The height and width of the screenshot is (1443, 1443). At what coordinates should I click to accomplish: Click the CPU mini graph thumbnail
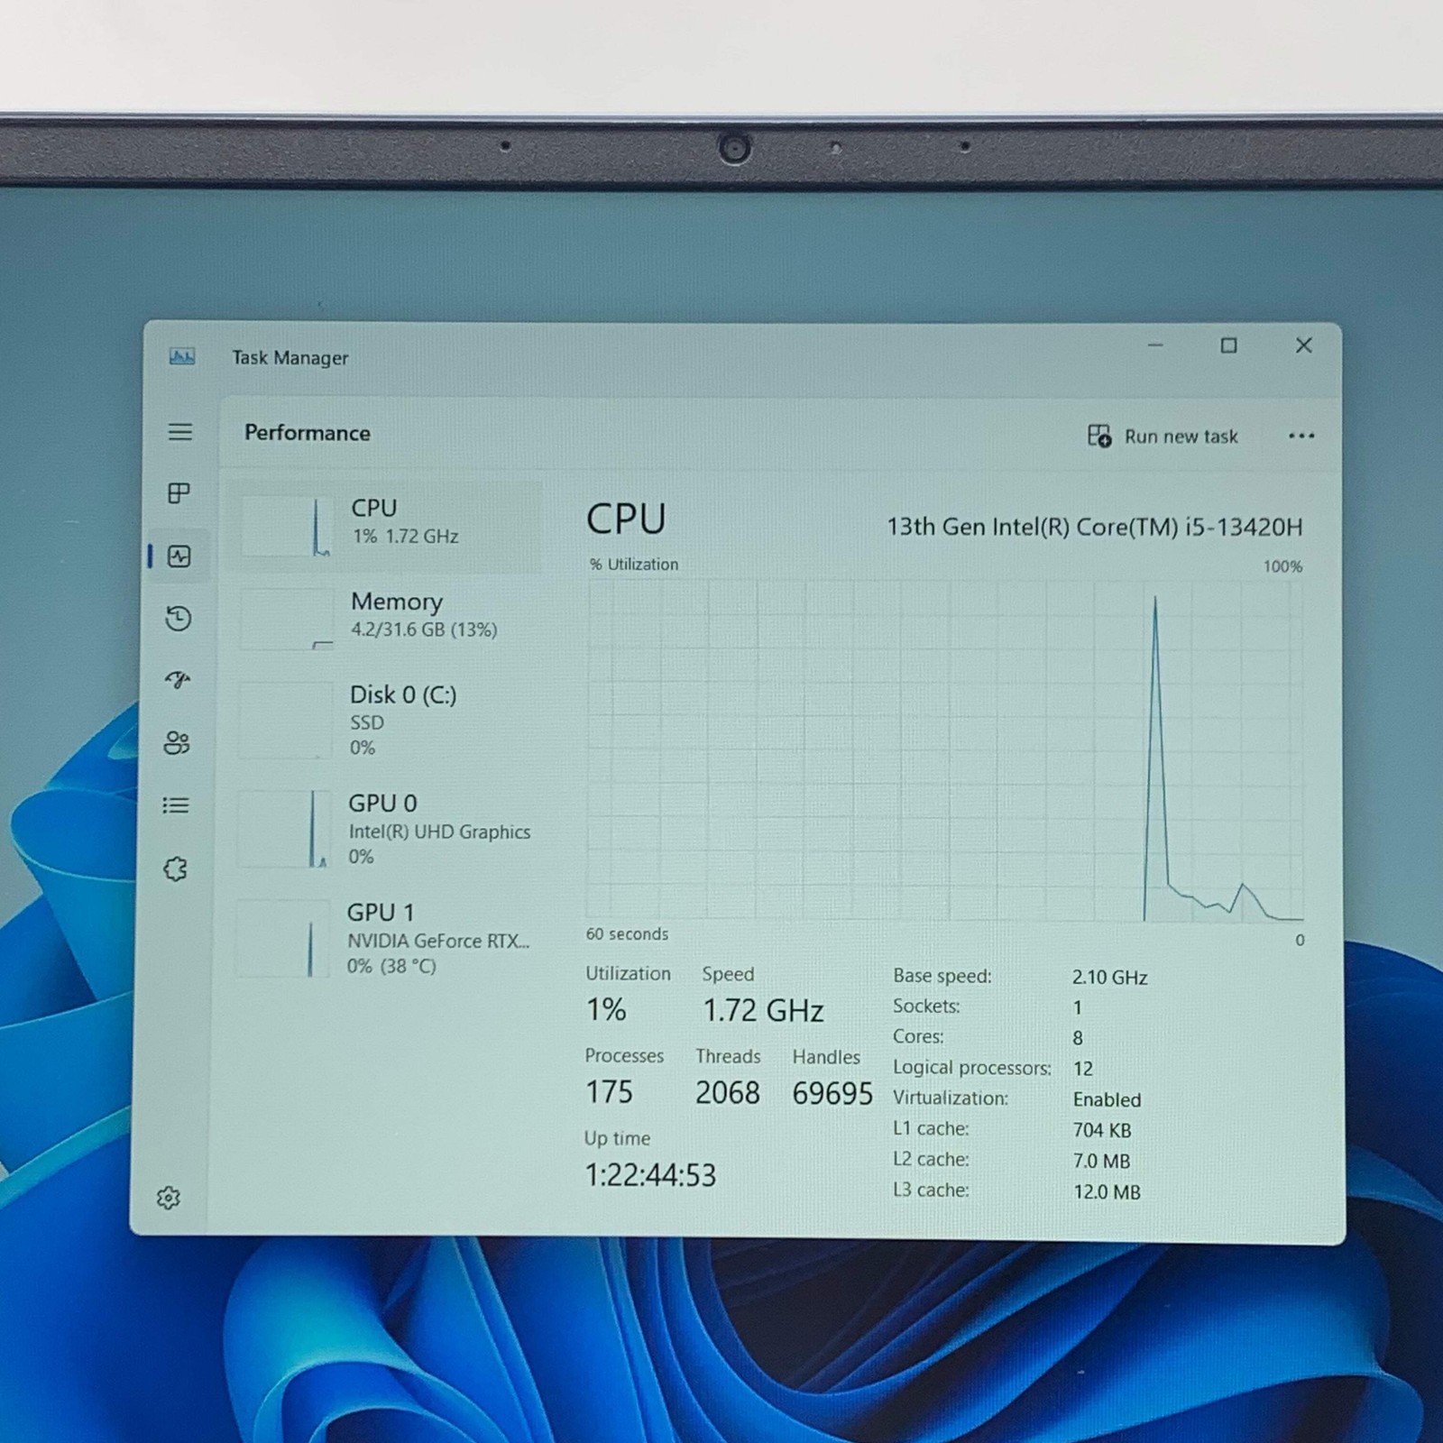coord(286,527)
